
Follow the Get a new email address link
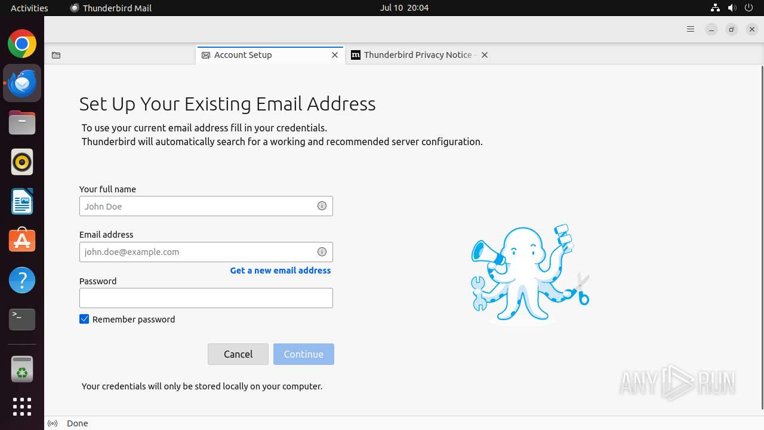[x=281, y=271]
